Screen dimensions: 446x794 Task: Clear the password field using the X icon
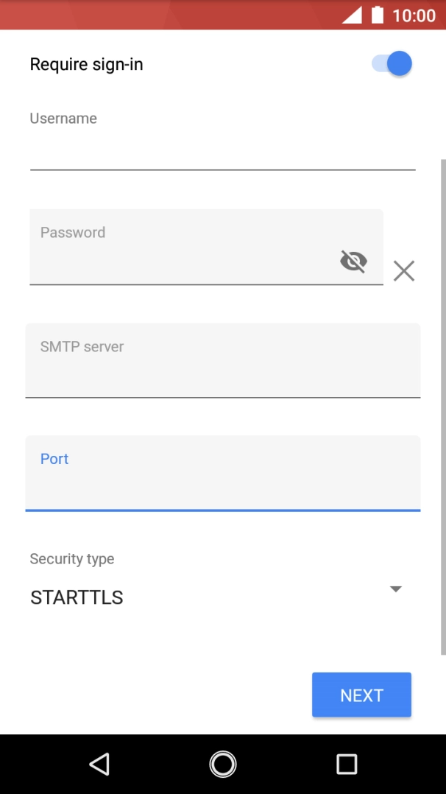coord(403,271)
